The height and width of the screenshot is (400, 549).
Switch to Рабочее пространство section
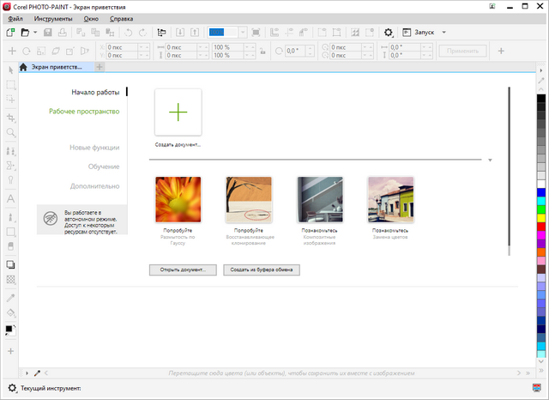coord(84,111)
